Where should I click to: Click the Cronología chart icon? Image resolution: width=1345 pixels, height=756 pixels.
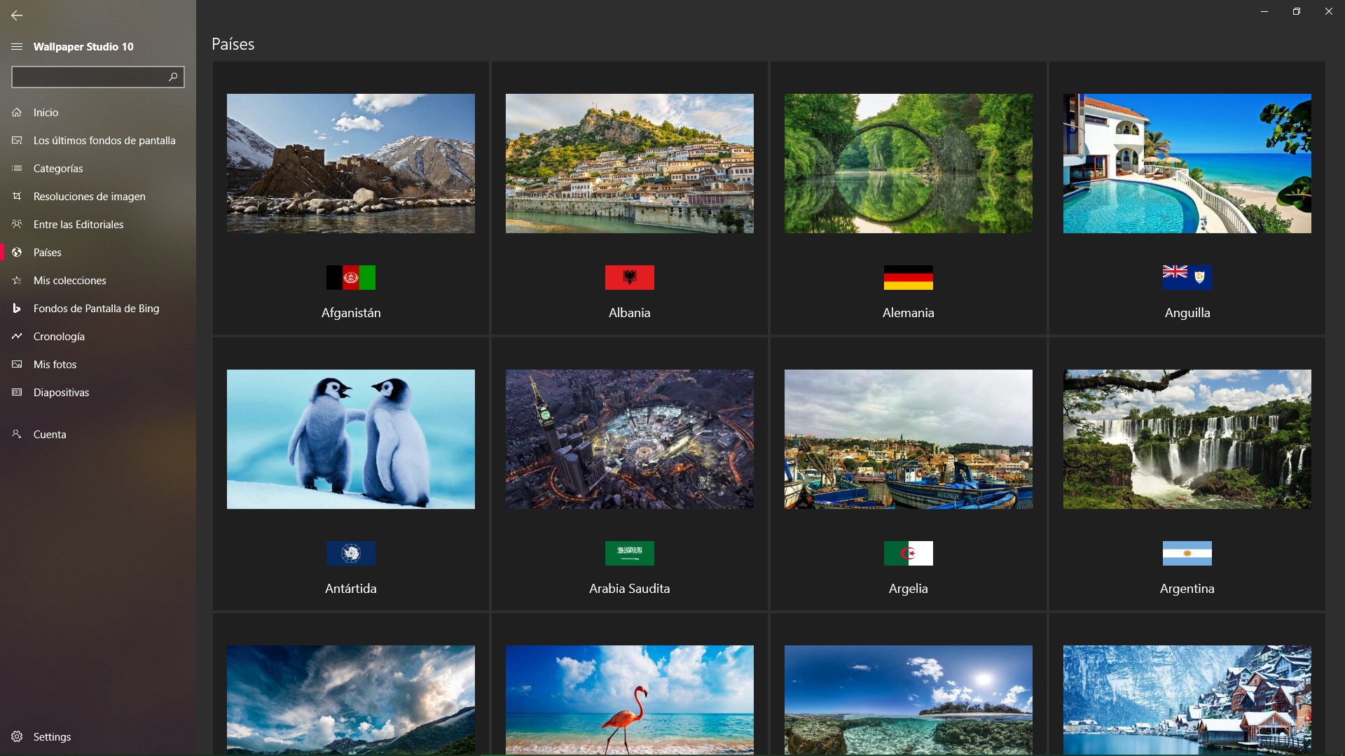pos(17,336)
